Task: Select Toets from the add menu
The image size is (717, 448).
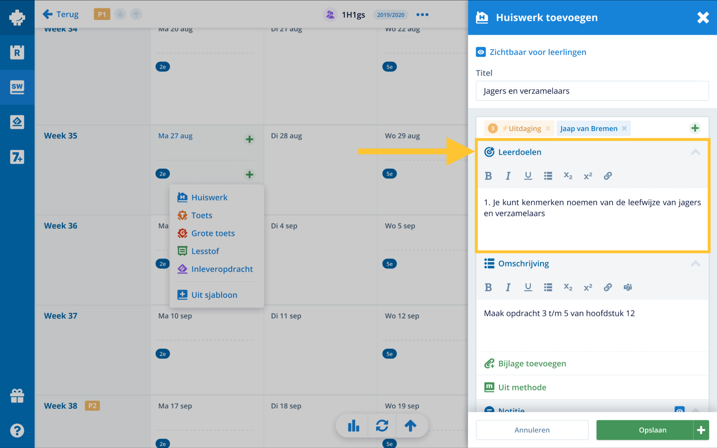Action: pos(202,215)
